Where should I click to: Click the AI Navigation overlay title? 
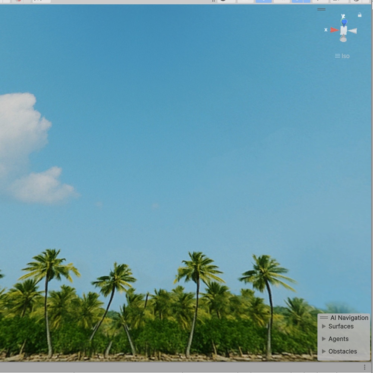click(x=349, y=317)
